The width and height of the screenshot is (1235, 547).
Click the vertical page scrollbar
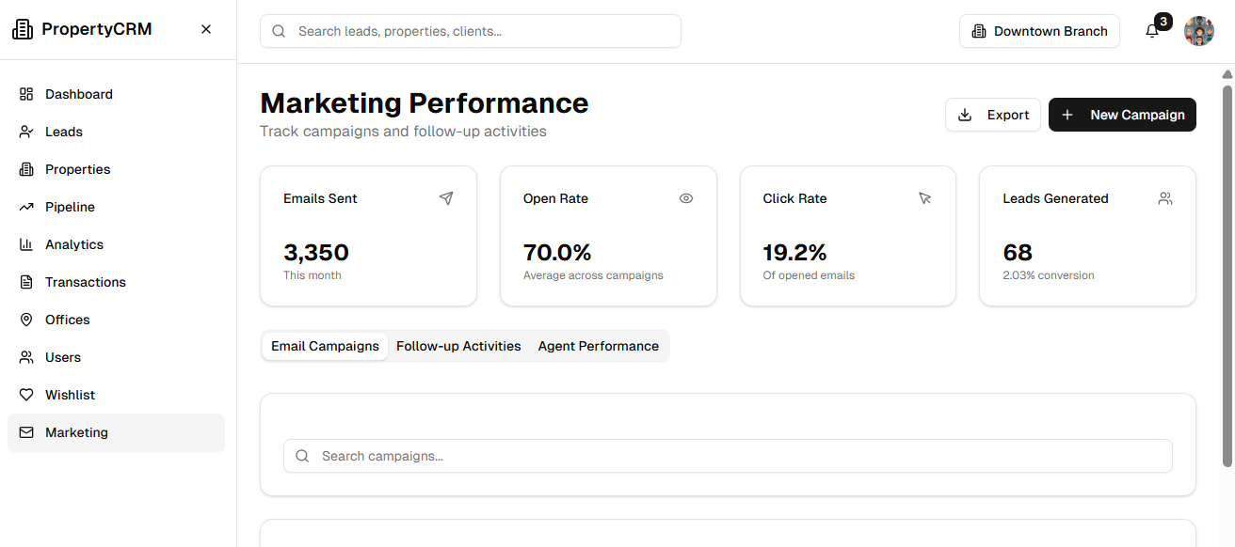coord(1227,273)
